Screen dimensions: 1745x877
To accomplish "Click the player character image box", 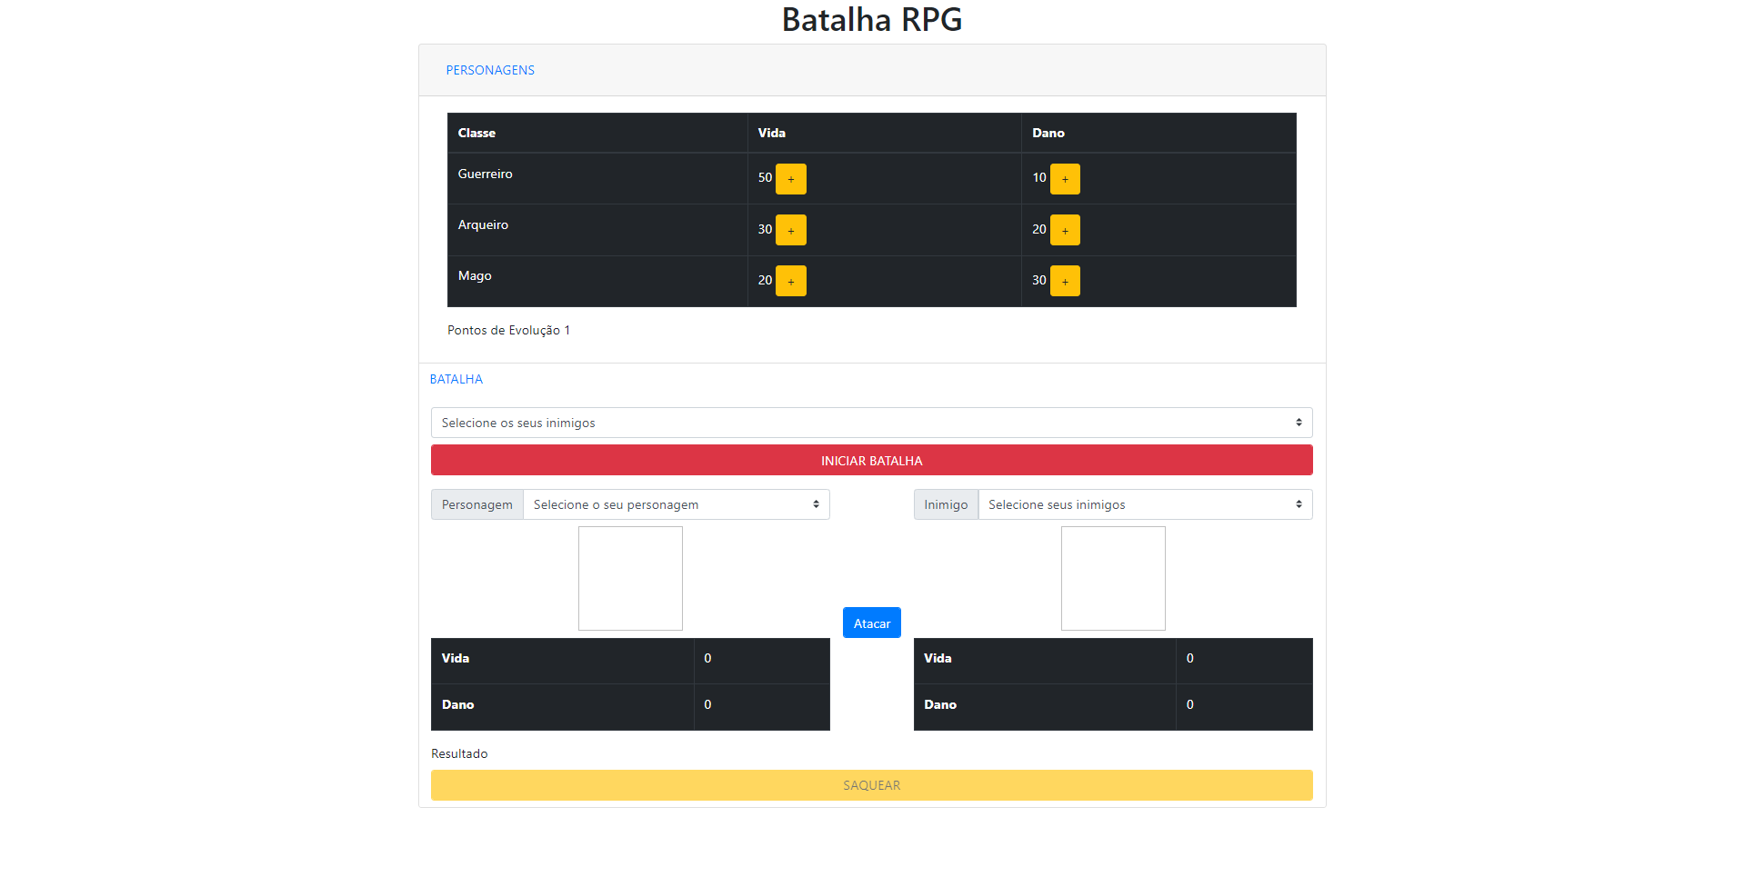I will point(630,578).
